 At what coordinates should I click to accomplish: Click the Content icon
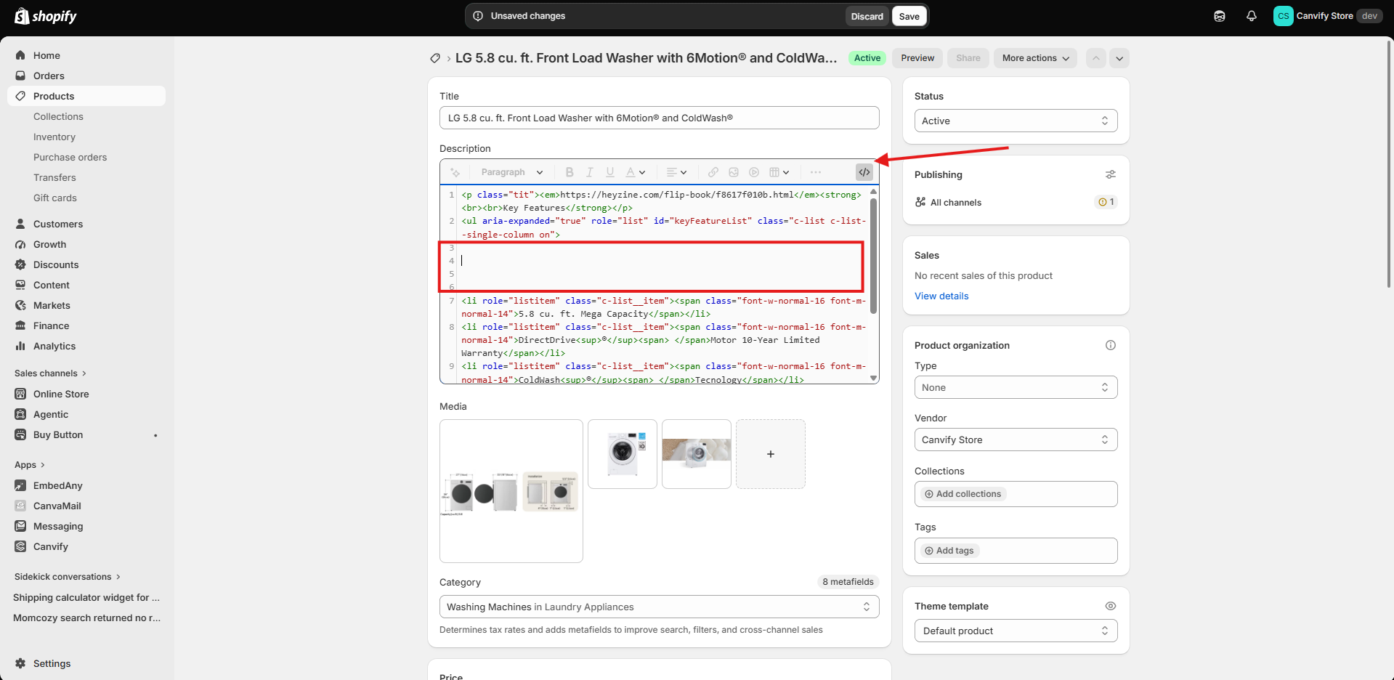(20, 285)
